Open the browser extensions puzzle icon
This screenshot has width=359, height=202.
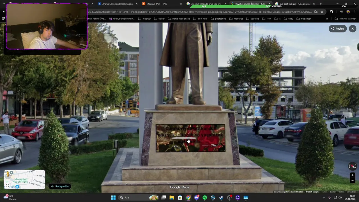332,12
